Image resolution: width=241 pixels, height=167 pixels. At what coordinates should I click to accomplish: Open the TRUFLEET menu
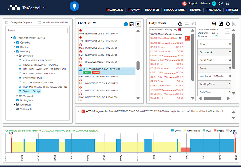pyautogui.click(x=232, y=10)
